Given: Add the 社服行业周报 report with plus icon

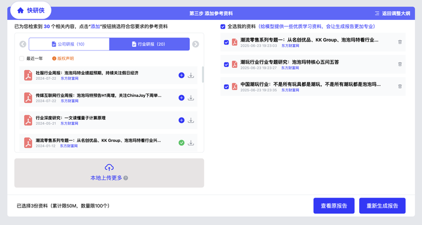Looking at the screenshot, I should [x=181, y=75].
